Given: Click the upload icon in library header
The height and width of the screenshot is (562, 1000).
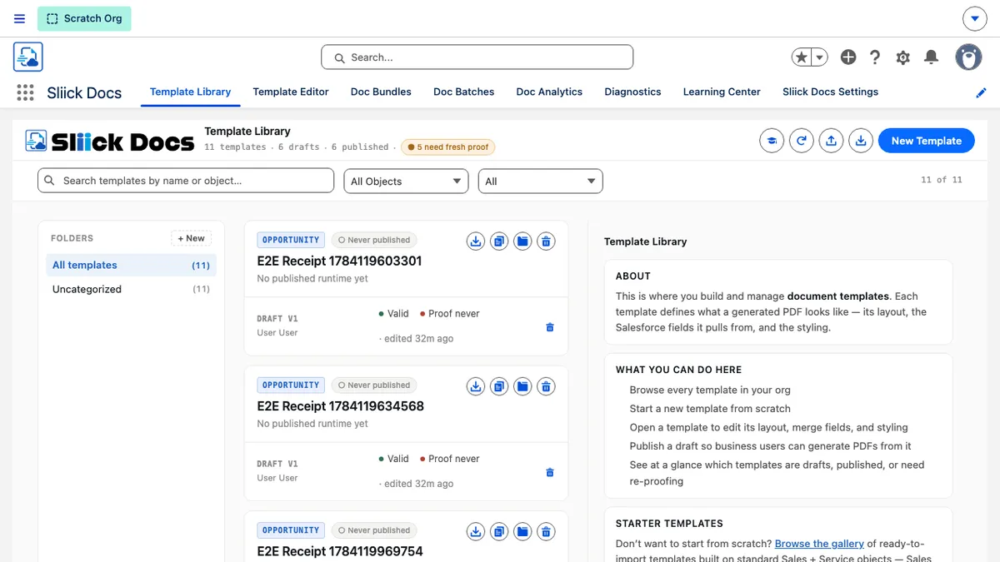Looking at the screenshot, I should click(x=831, y=141).
